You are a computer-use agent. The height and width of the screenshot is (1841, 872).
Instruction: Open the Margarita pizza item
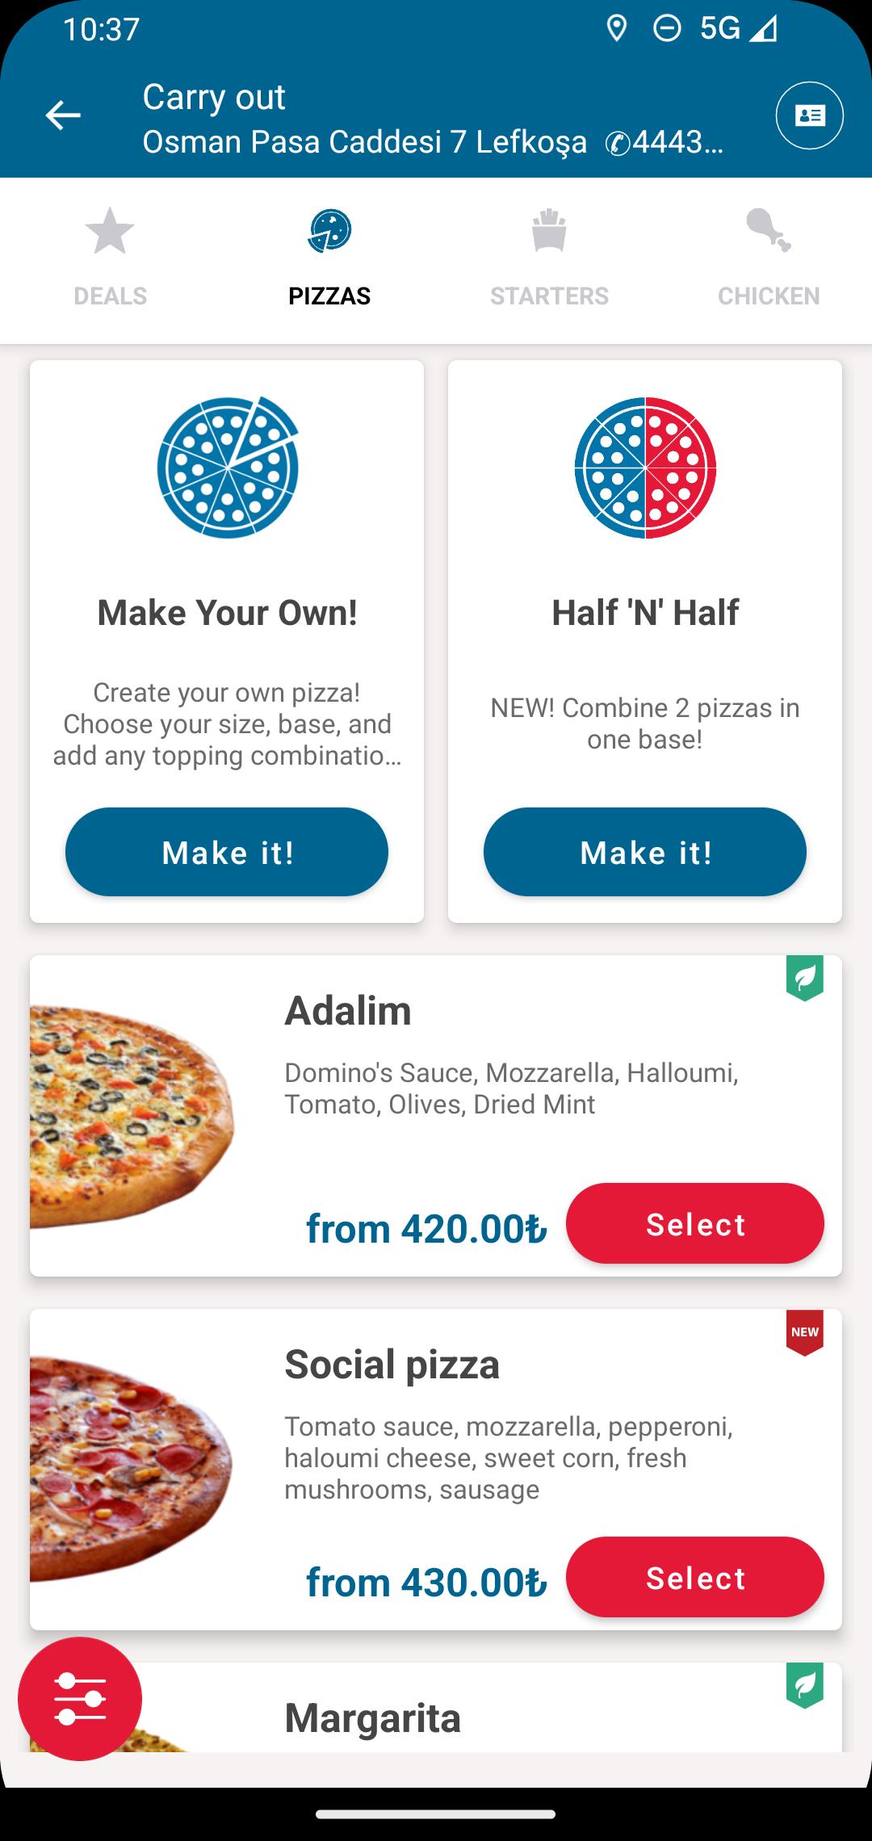point(372,1717)
